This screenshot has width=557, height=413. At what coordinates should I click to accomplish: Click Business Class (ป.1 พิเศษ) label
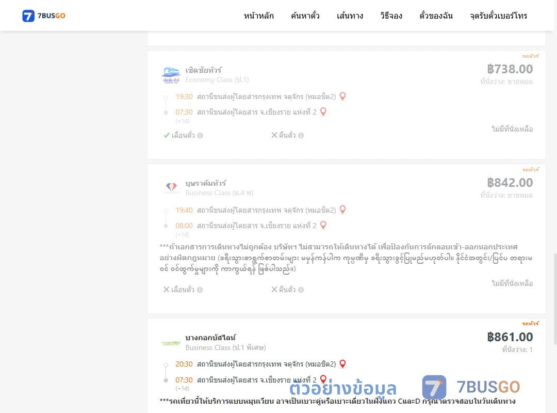(x=225, y=347)
